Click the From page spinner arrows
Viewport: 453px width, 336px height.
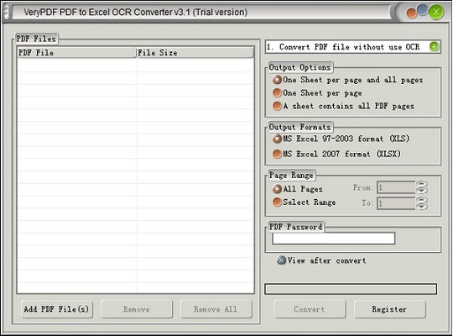(x=422, y=187)
